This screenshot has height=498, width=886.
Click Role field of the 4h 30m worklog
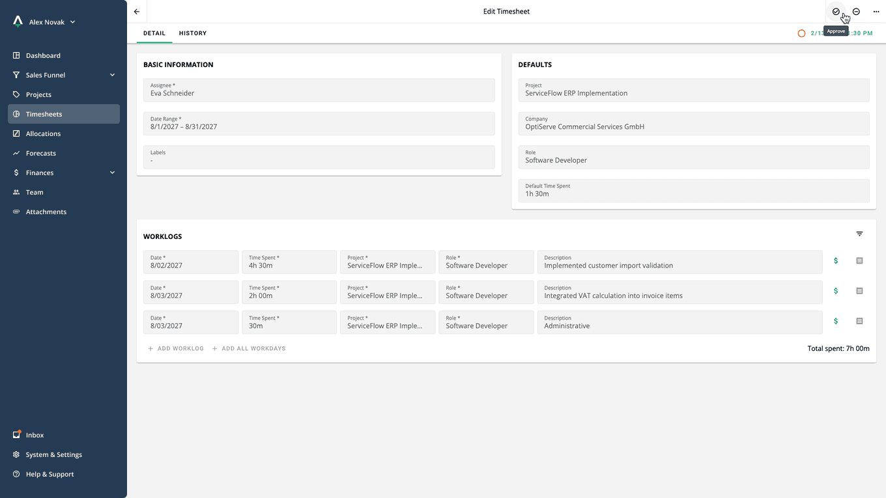coord(486,262)
